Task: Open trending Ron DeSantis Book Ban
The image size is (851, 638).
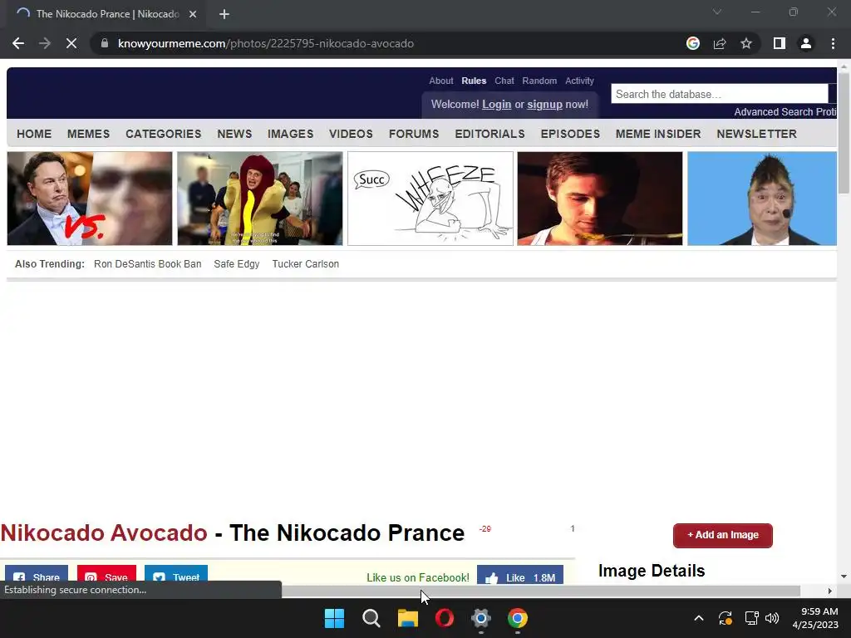Action: (148, 264)
